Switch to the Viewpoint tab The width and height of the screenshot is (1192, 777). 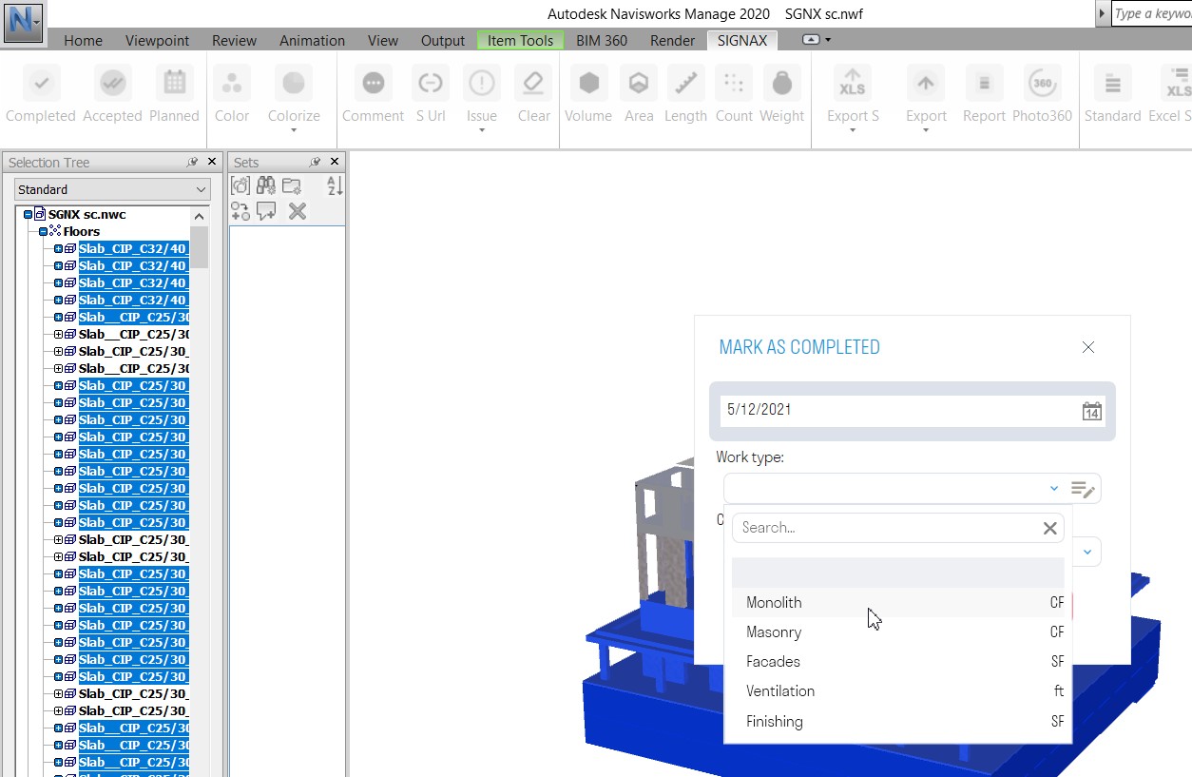(x=158, y=40)
